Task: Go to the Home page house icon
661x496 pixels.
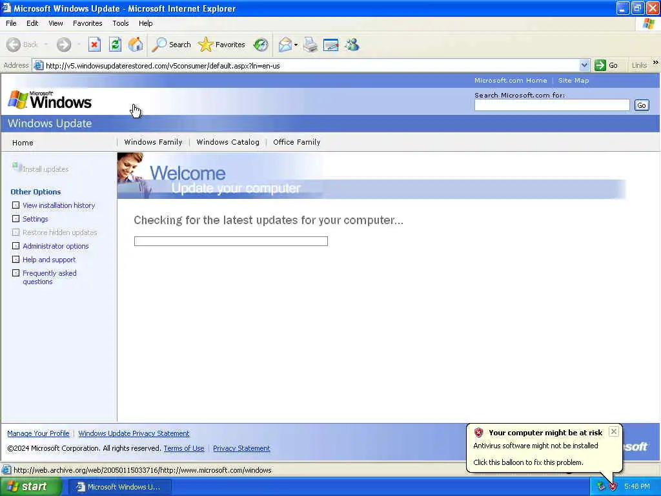Action: (x=136, y=45)
